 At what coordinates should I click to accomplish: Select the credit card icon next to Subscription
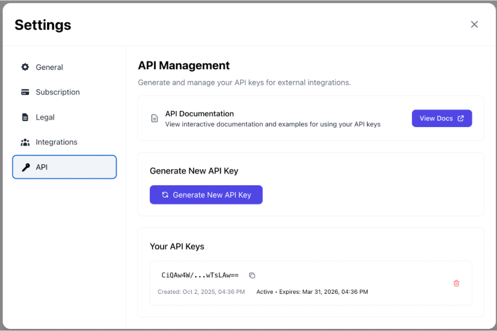click(25, 92)
